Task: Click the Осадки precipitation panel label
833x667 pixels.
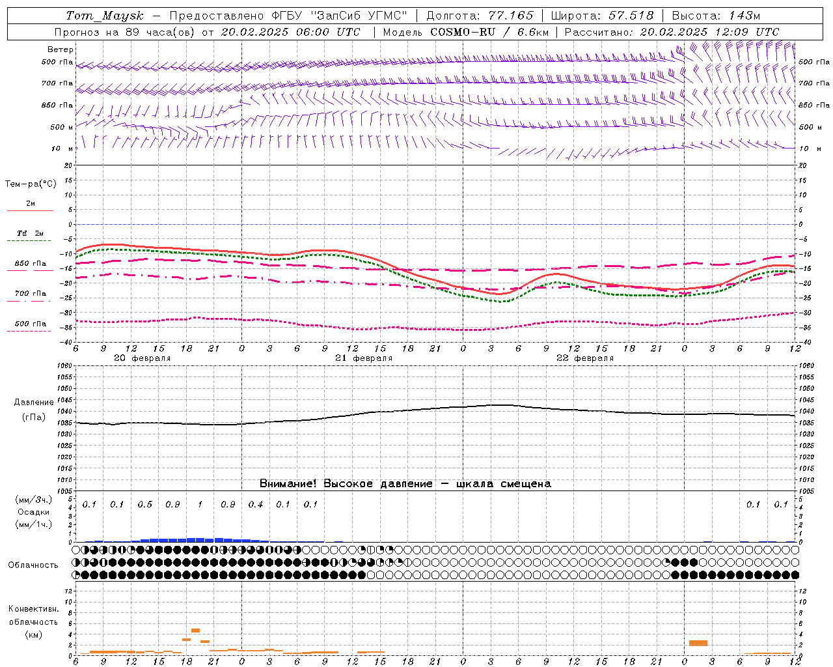Action: coord(33,512)
